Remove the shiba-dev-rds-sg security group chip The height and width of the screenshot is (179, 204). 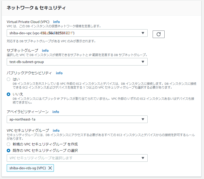tap(50, 168)
